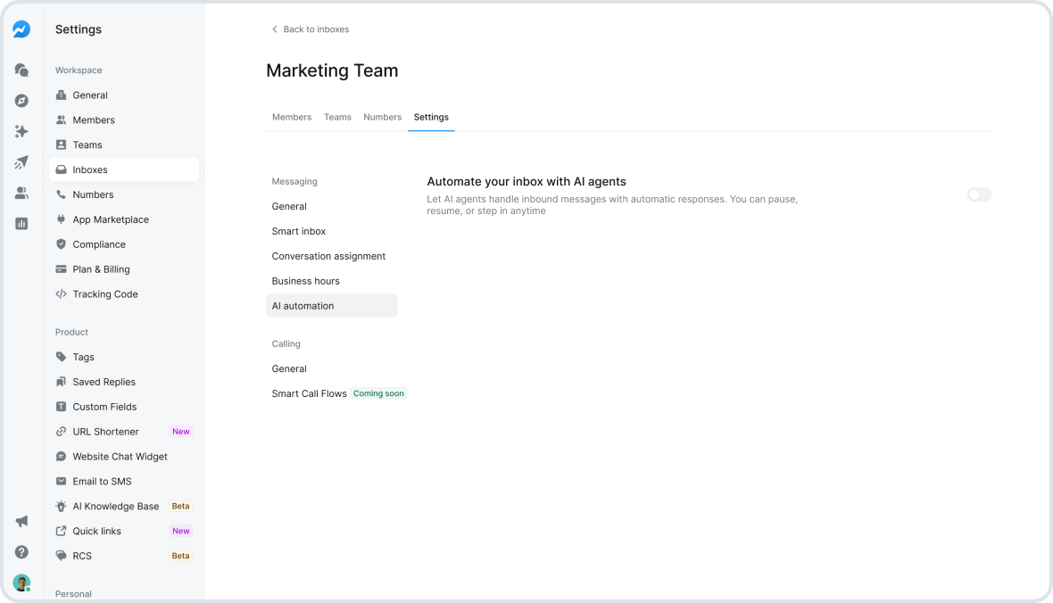Open your profile avatar at bottom left

(21, 582)
